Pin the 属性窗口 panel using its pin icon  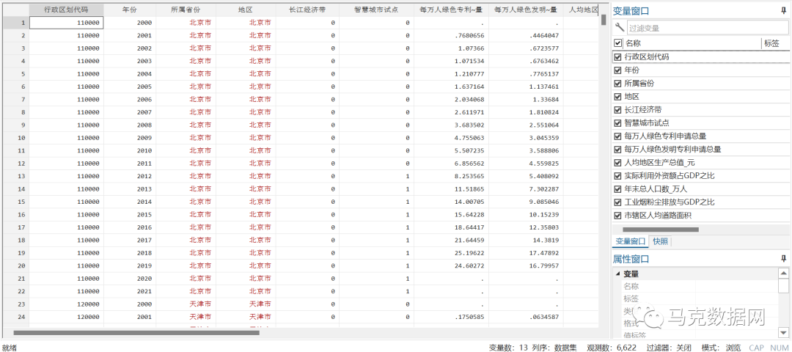coord(783,259)
